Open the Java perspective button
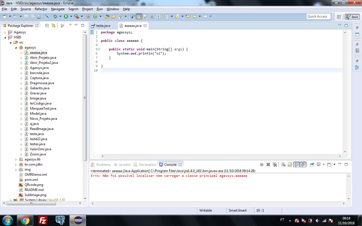This screenshot has width=362, height=226. (x=352, y=17)
